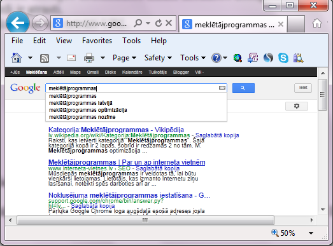Close the meklētājprogrammas tab
Viewport: 333px width, 246px height.
coord(281,24)
